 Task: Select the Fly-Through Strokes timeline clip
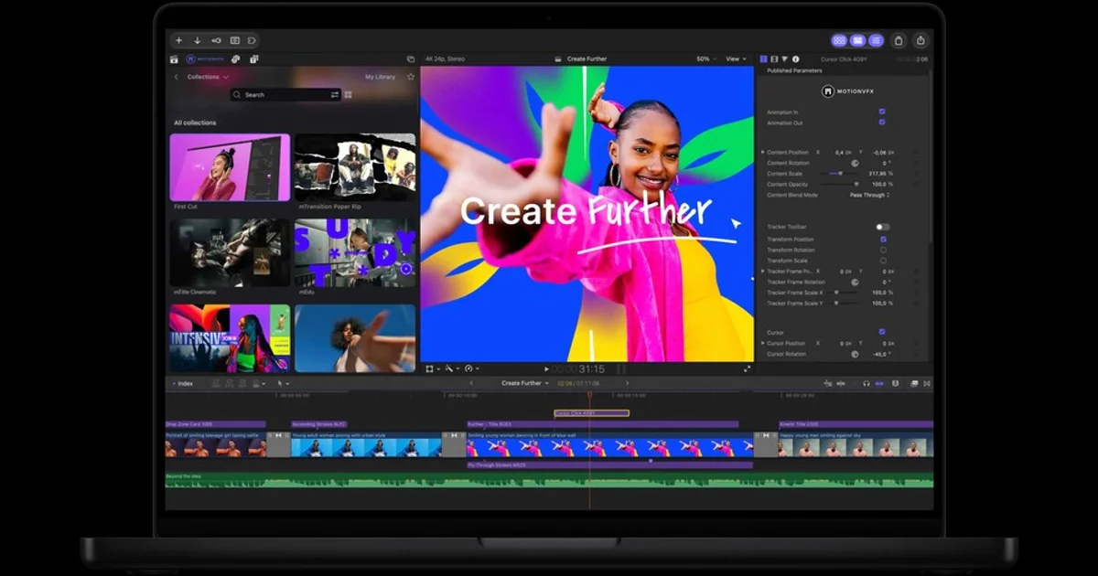[x=609, y=464]
